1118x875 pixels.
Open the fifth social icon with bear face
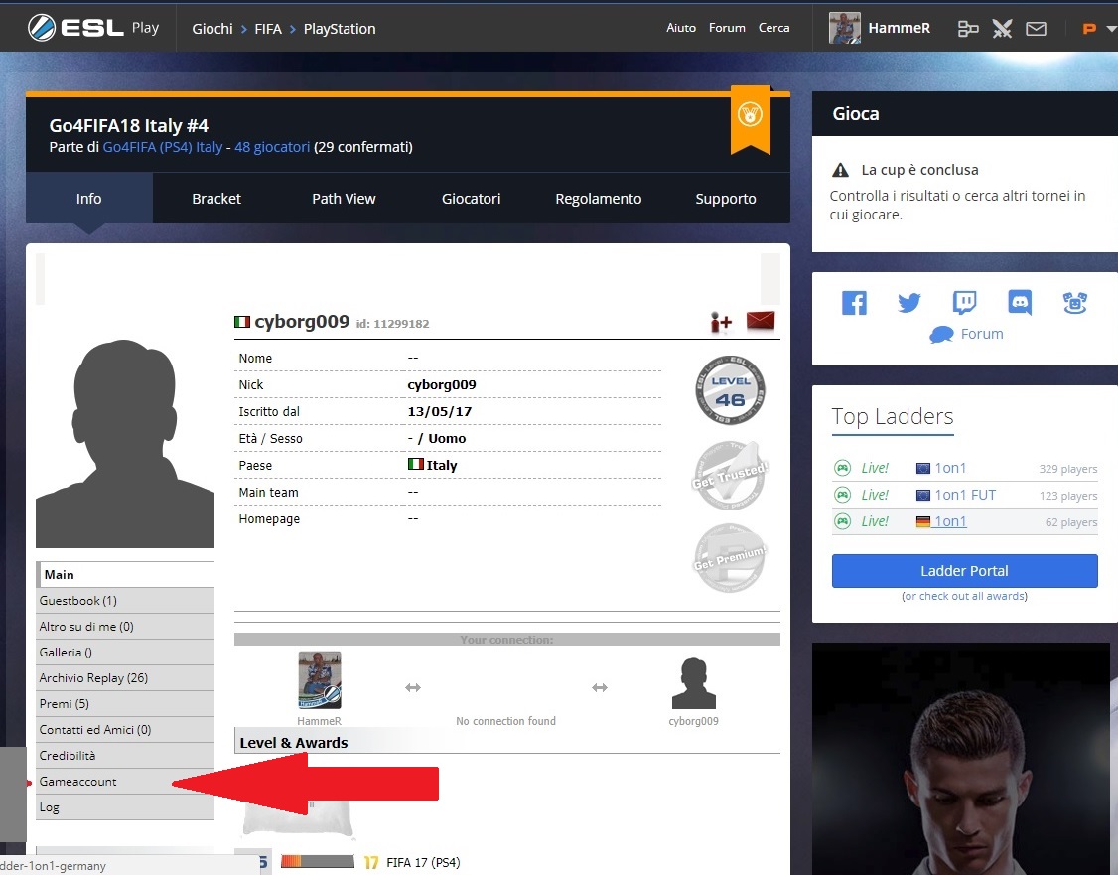click(1075, 303)
